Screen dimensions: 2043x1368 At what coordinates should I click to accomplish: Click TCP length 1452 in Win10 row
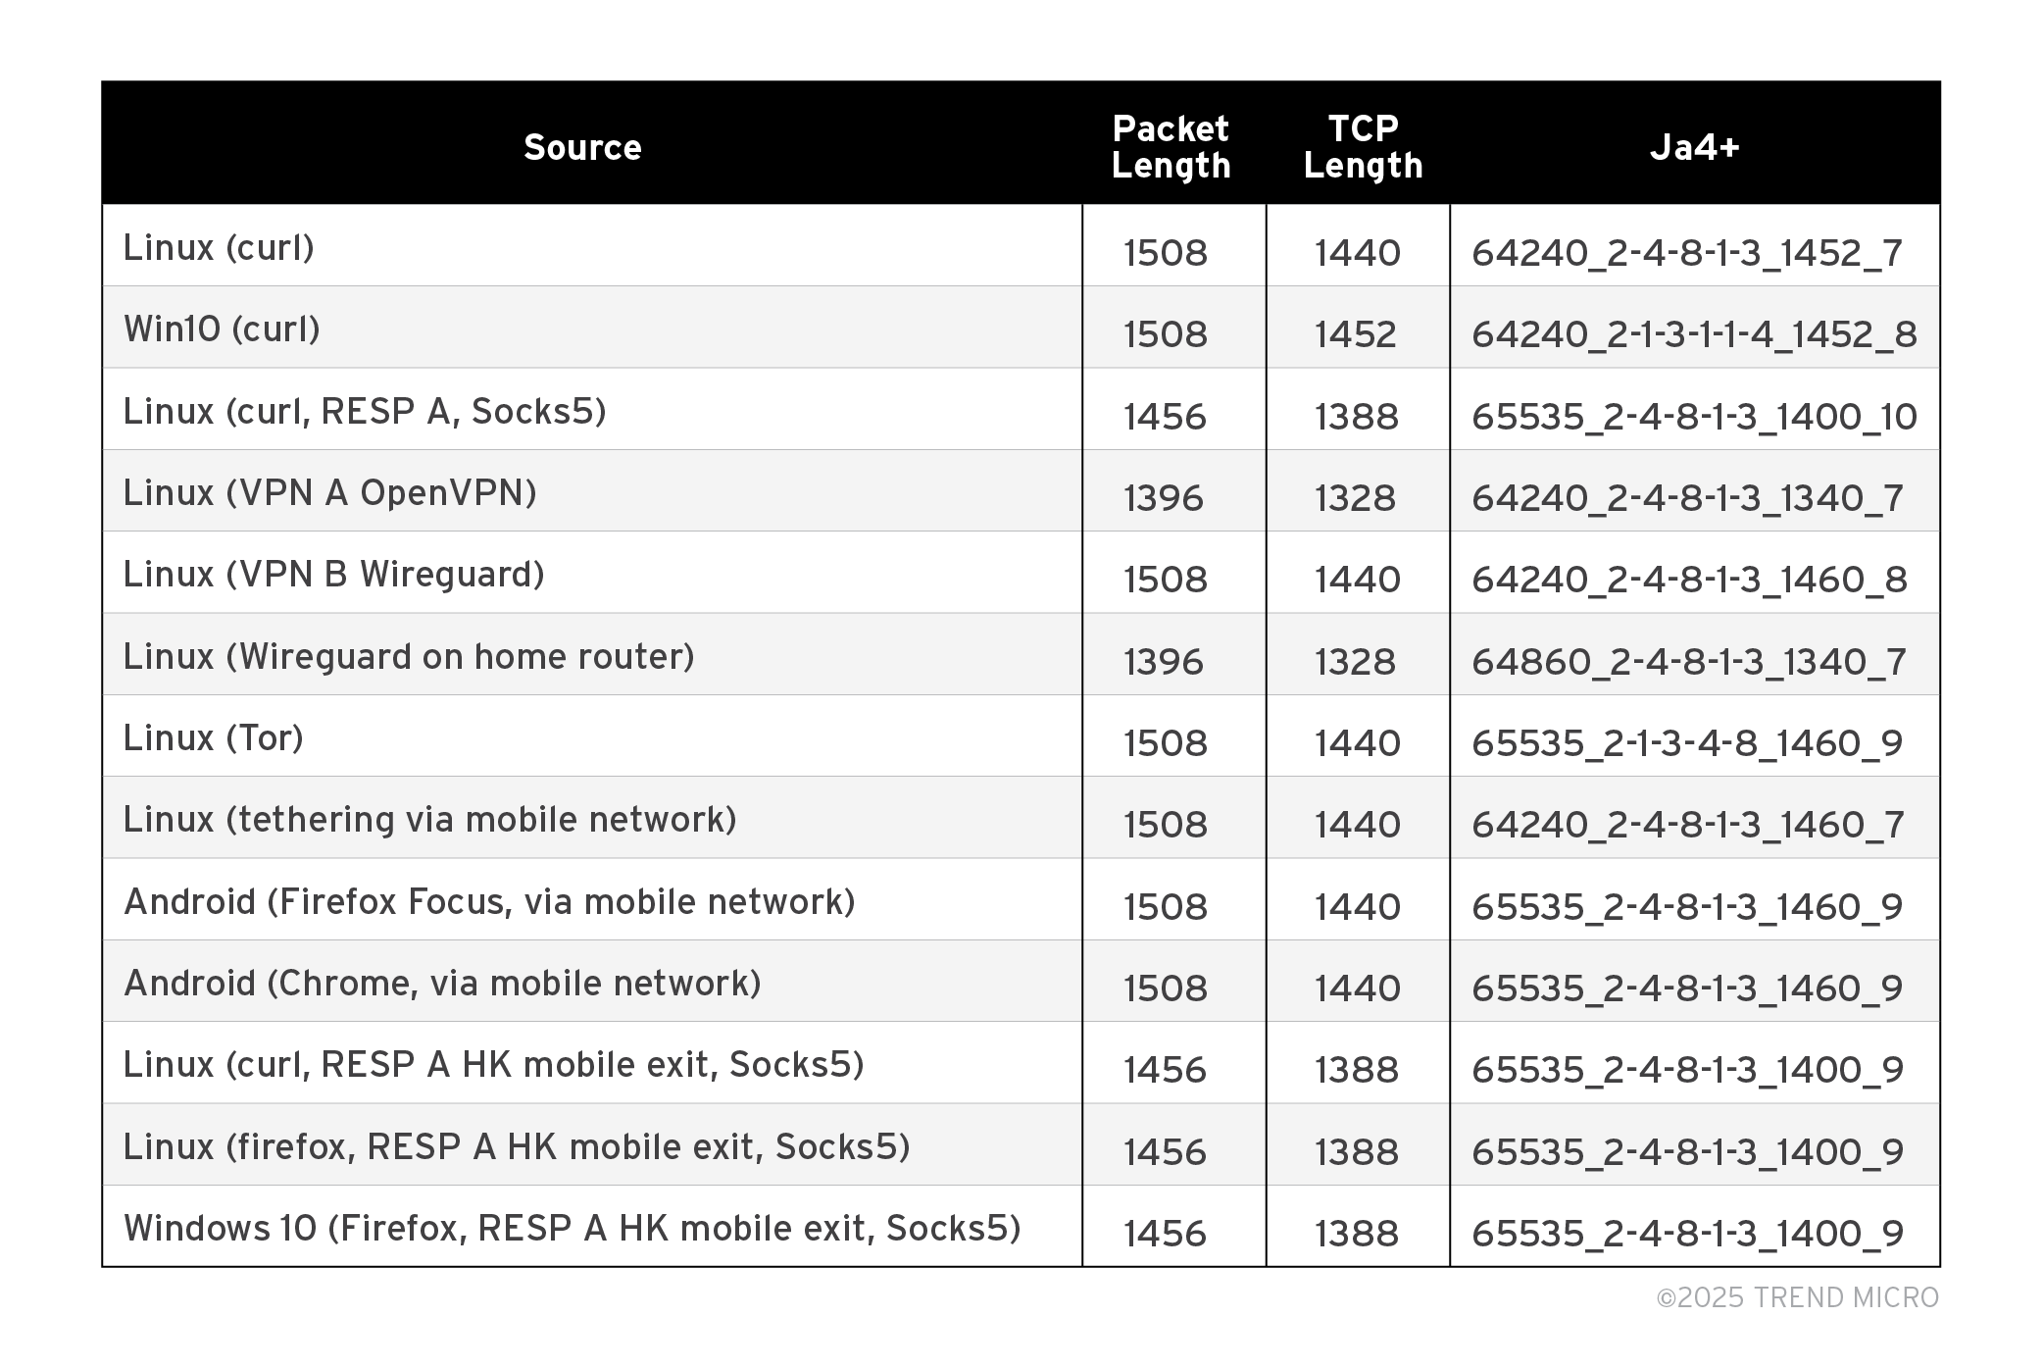click(x=1355, y=334)
